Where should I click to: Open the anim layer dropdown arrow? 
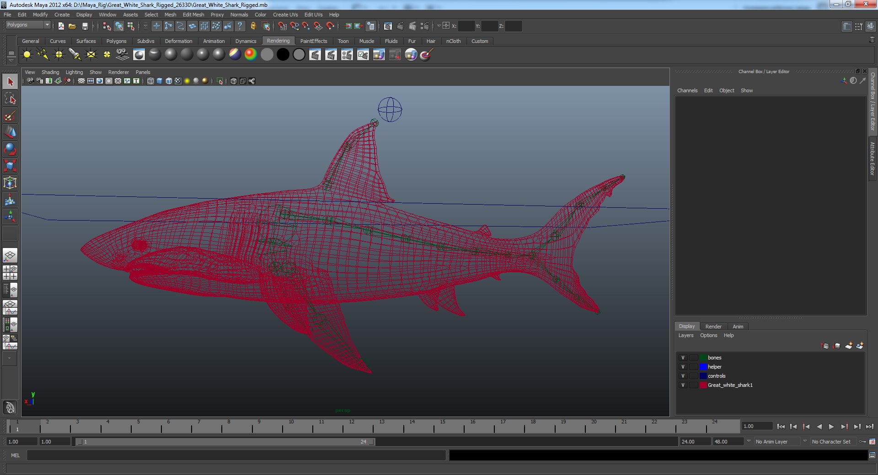[x=749, y=441]
